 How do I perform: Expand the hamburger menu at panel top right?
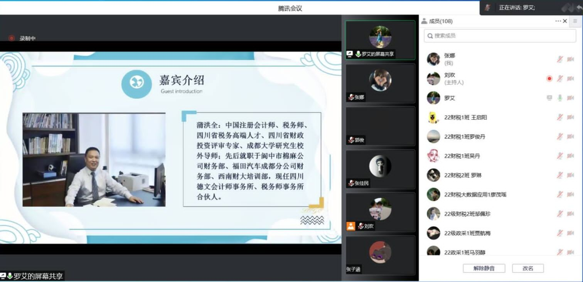[x=575, y=21]
